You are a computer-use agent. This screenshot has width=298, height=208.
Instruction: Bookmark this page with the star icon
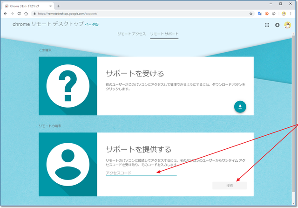pyautogui.click(x=251, y=14)
